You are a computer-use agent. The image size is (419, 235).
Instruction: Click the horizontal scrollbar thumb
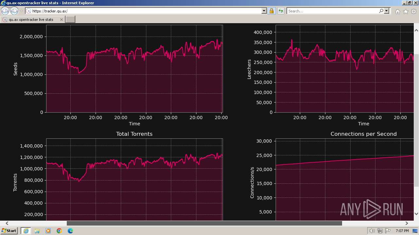click(204, 223)
